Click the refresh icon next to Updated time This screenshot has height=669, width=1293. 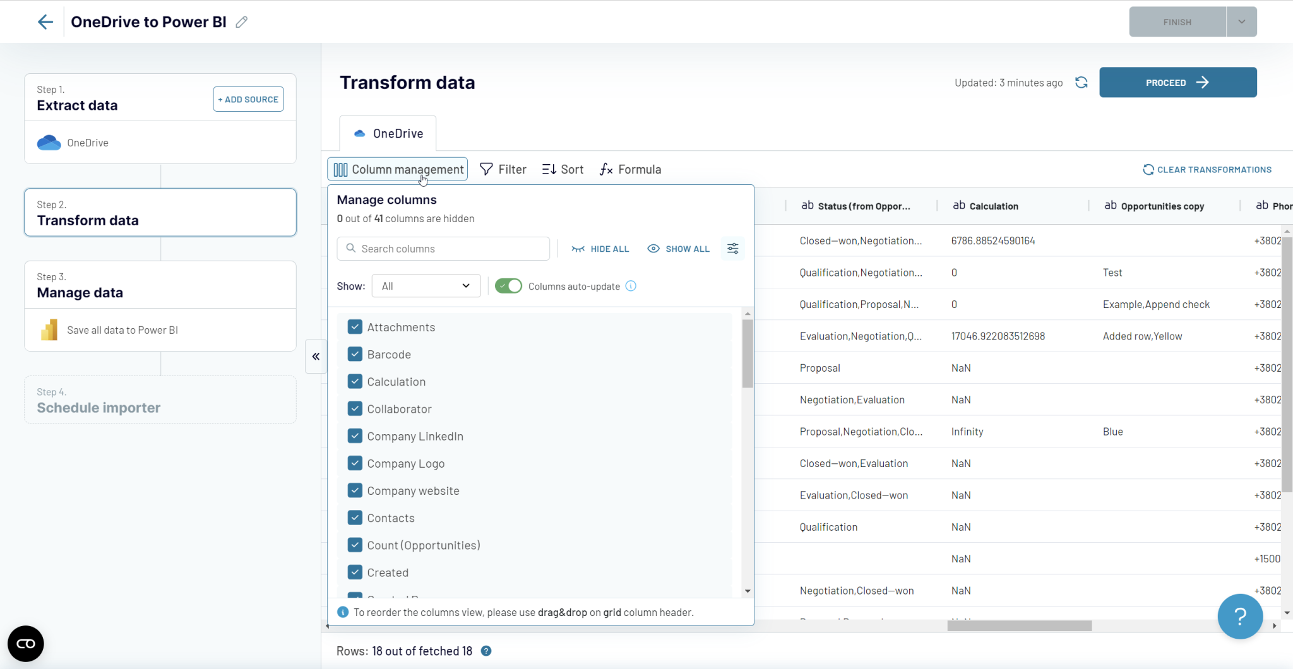pos(1081,83)
